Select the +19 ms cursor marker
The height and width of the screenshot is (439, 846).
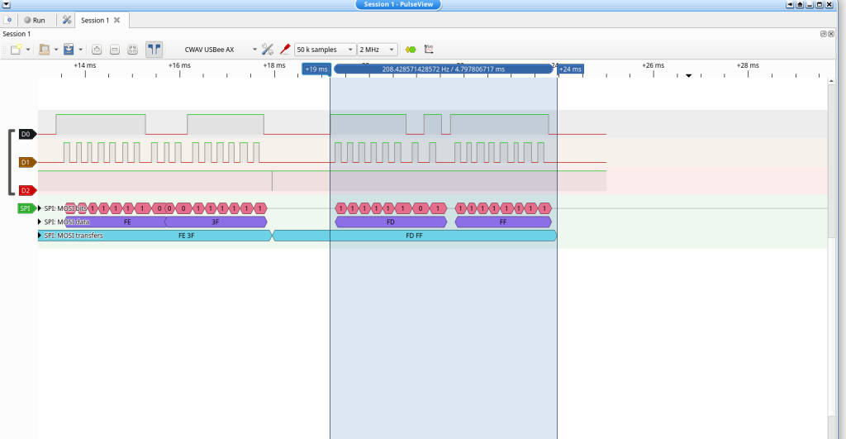point(316,69)
